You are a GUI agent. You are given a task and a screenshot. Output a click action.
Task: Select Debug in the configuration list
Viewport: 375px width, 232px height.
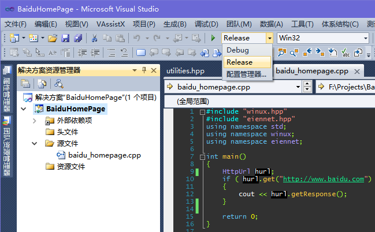coord(247,50)
